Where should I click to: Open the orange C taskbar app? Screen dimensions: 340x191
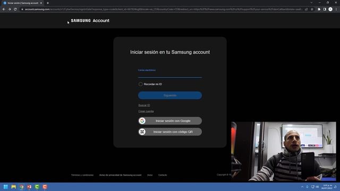45,187
